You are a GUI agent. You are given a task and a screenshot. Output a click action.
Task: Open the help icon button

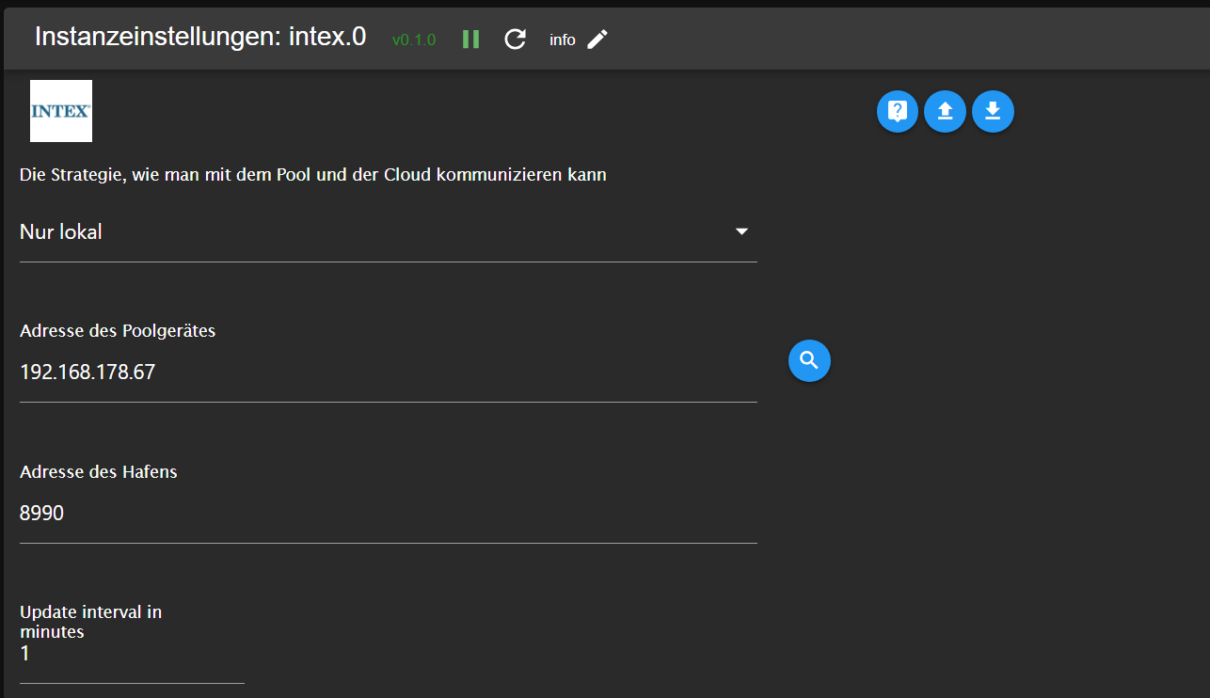(x=898, y=112)
